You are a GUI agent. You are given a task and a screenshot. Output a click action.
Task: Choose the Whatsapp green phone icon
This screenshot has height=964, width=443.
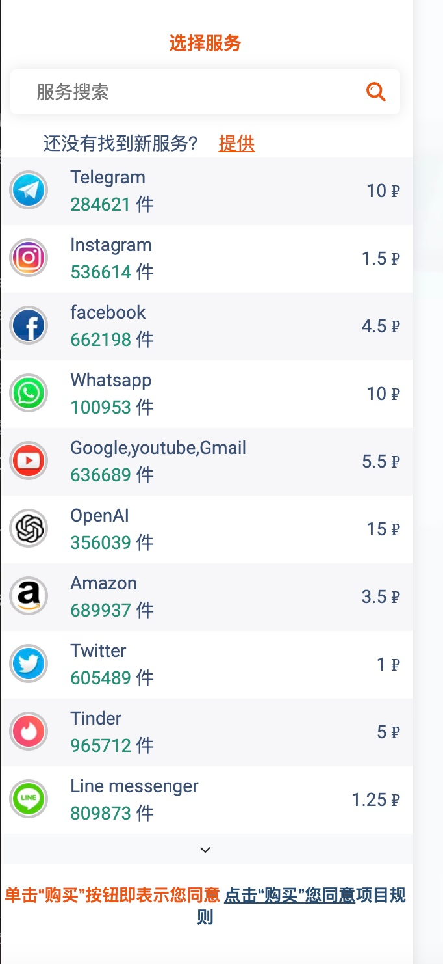pyautogui.click(x=29, y=394)
